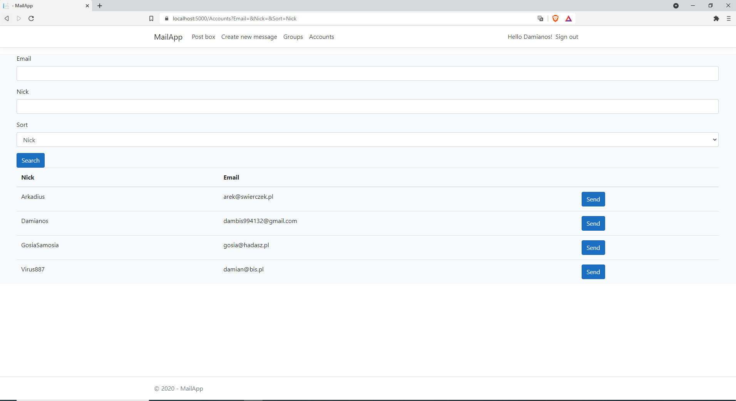The image size is (736, 401).
Task: Close the MailApp browser tab
Action: click(x=87, y=6)
